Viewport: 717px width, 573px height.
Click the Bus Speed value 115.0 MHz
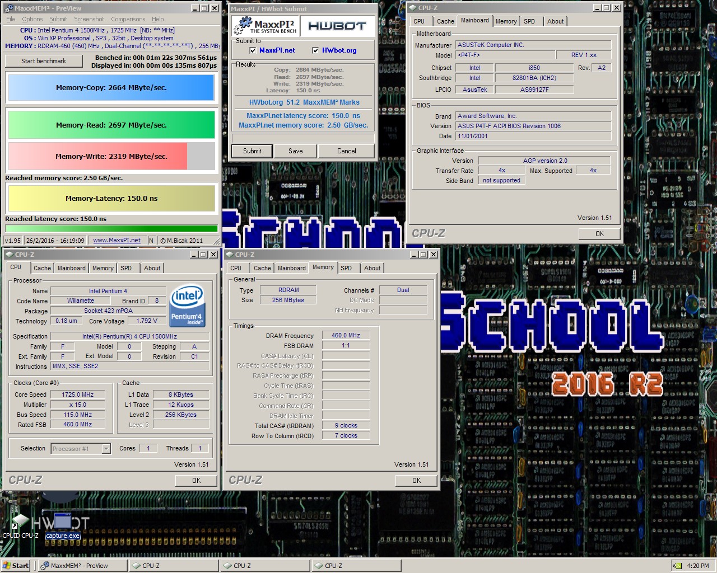[78, 415]
